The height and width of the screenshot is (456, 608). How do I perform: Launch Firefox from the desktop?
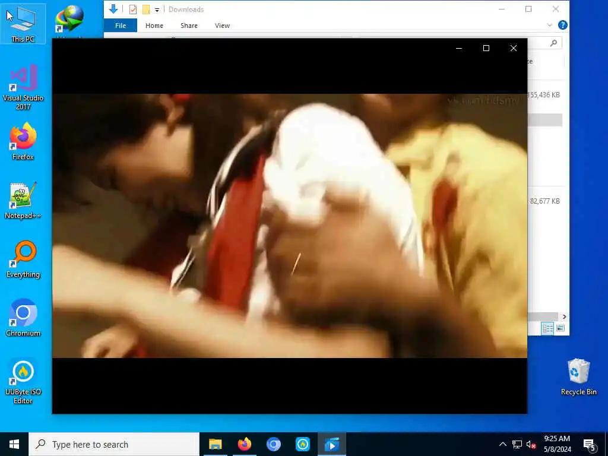coord(23,141)
